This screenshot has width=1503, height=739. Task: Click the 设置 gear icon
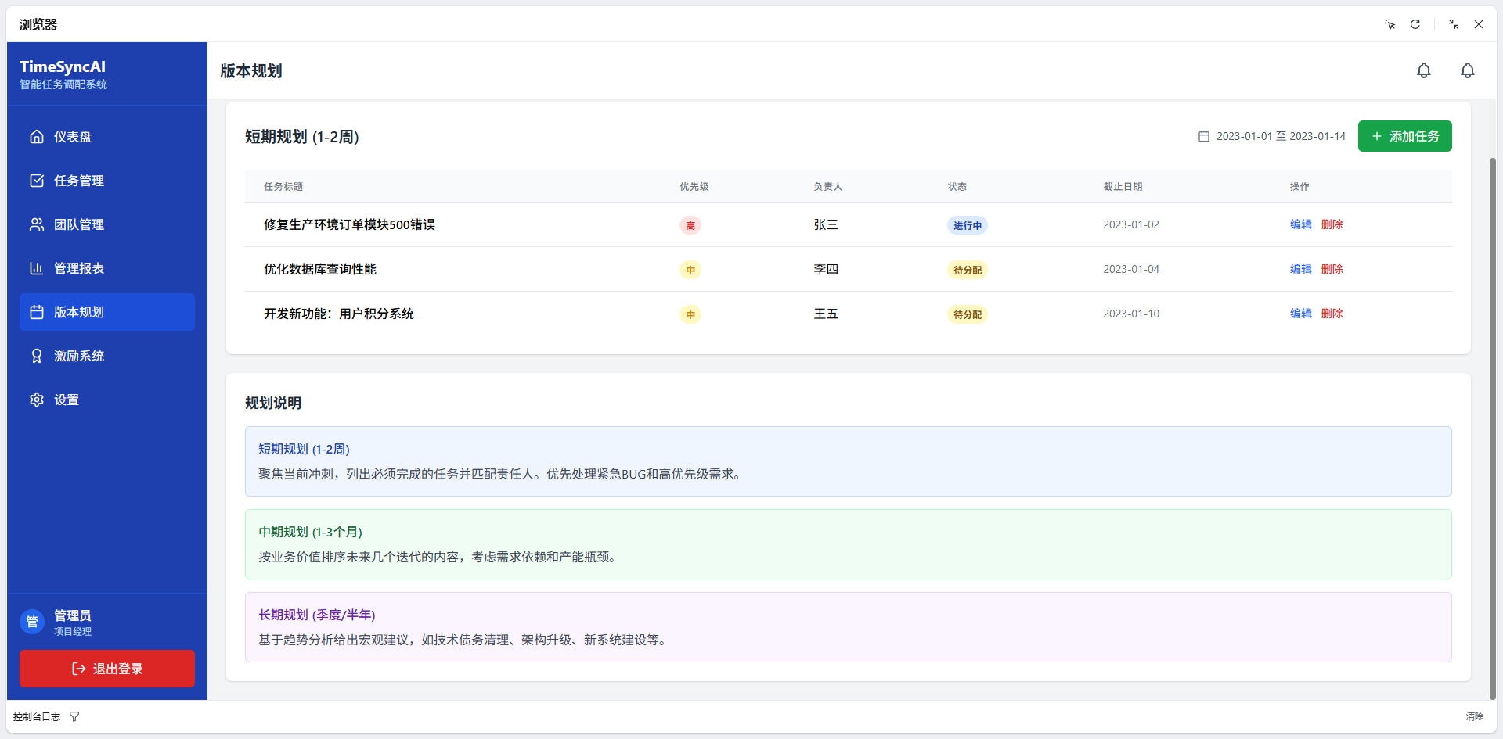point(37,400)
